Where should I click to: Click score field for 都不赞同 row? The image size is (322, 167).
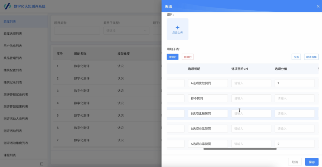pos(295,98)
